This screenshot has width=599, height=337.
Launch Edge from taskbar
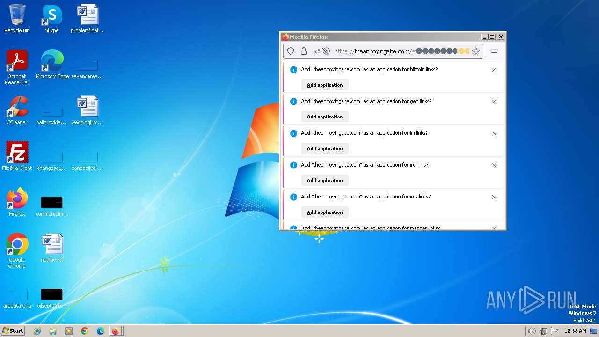101,331
